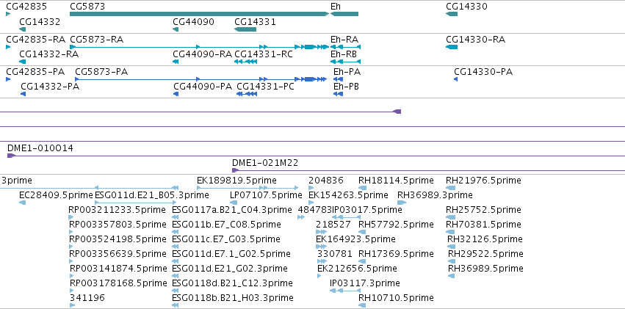Click the RH36989.3prime EST label
The image size is (625, 309).
point(435,195)
